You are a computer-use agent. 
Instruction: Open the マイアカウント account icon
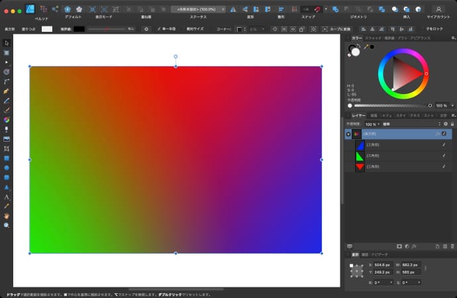click(438, 9)
